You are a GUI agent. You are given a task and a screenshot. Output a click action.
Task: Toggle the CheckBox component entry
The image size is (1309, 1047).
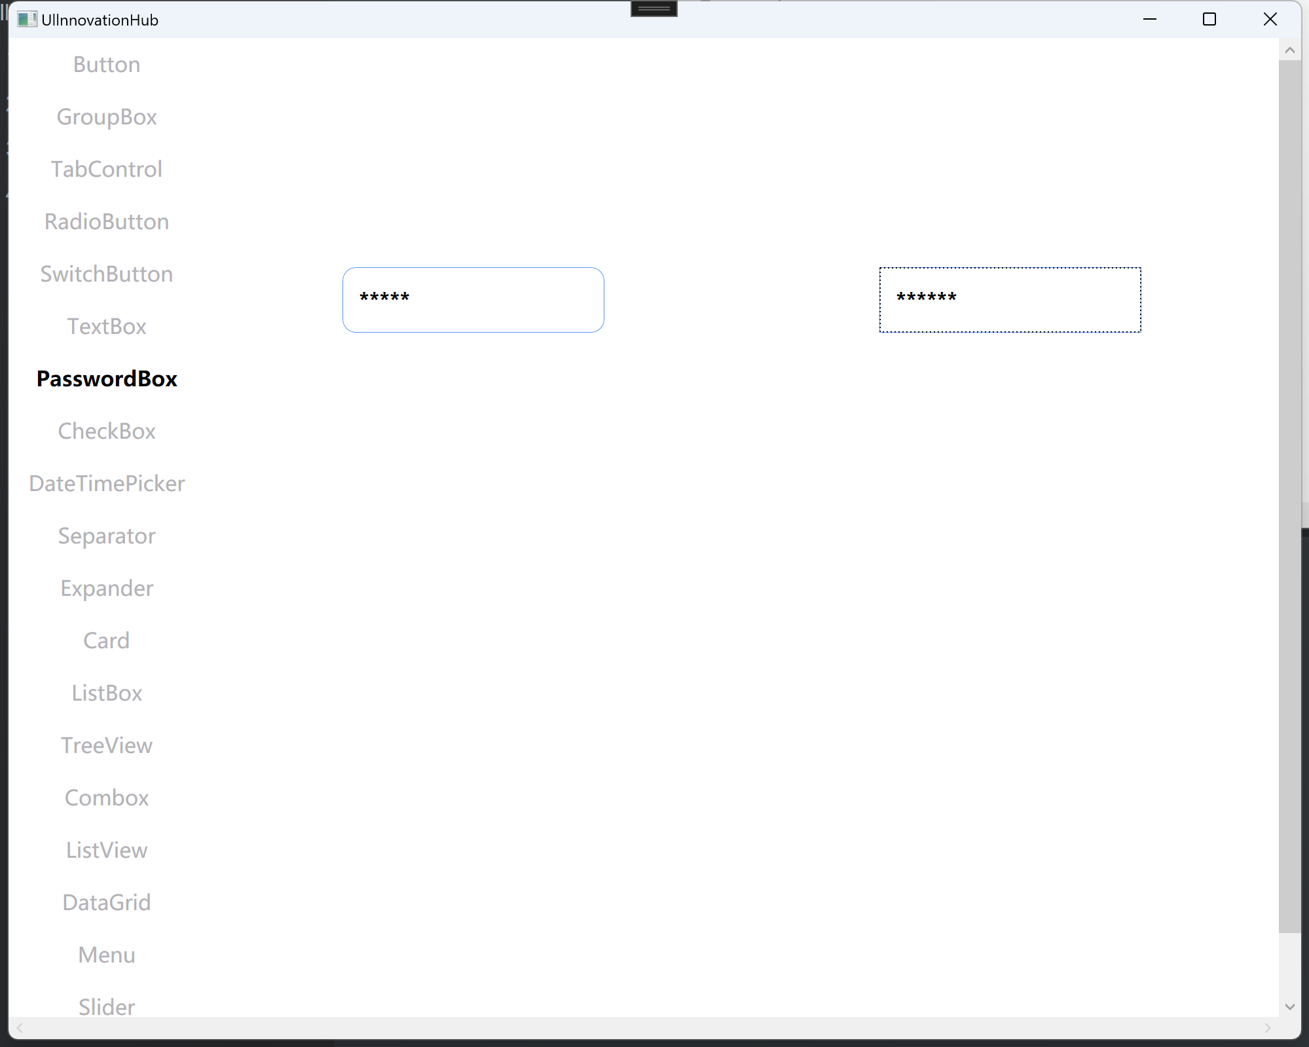pyautogui.click(x=106, y=431)
